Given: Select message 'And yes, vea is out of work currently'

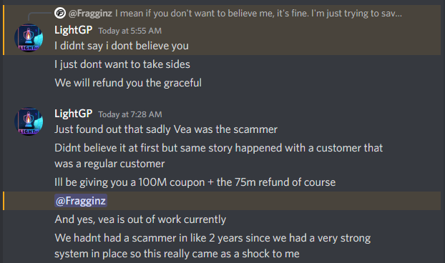Looking at the screenshot, I should pos(140,219).
